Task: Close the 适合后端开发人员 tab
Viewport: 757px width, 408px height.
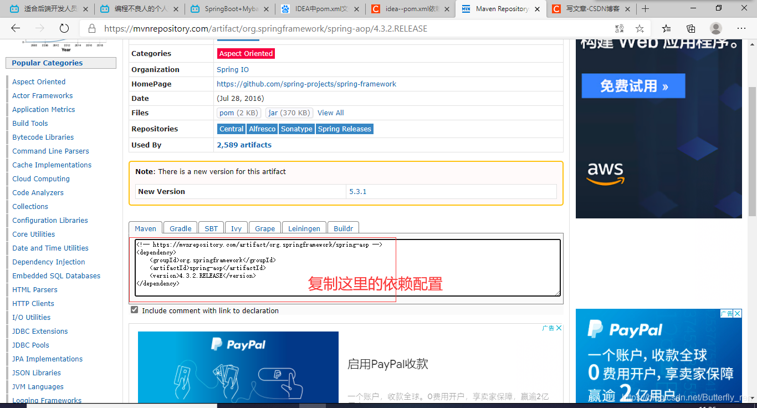Action: click(86, 9)
